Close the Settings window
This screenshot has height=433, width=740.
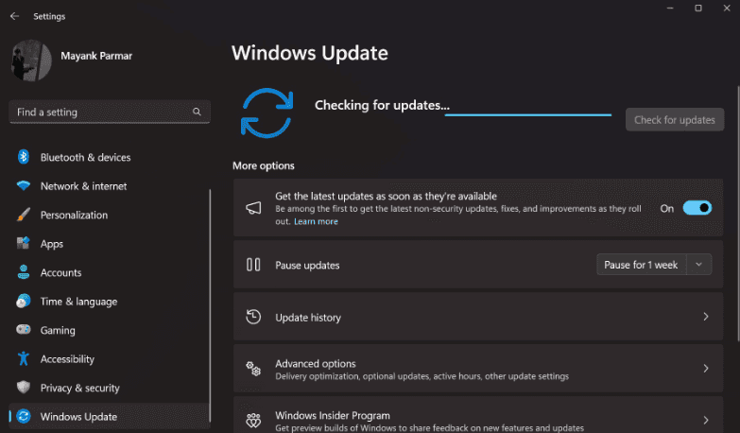[x=727, y=8]
